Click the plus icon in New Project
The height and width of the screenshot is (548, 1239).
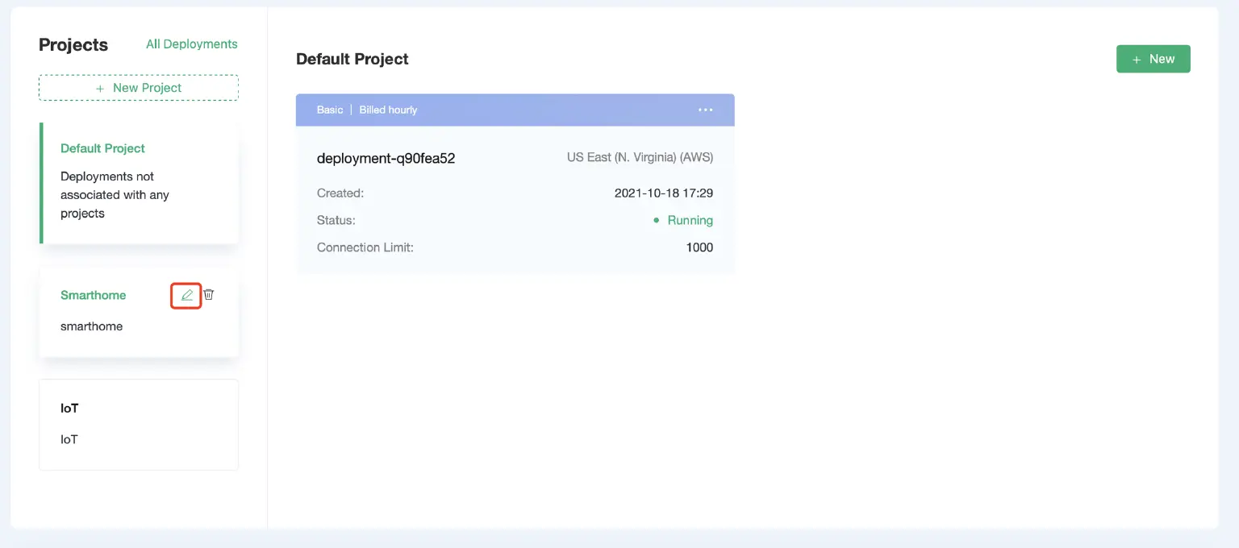(100, 87)
